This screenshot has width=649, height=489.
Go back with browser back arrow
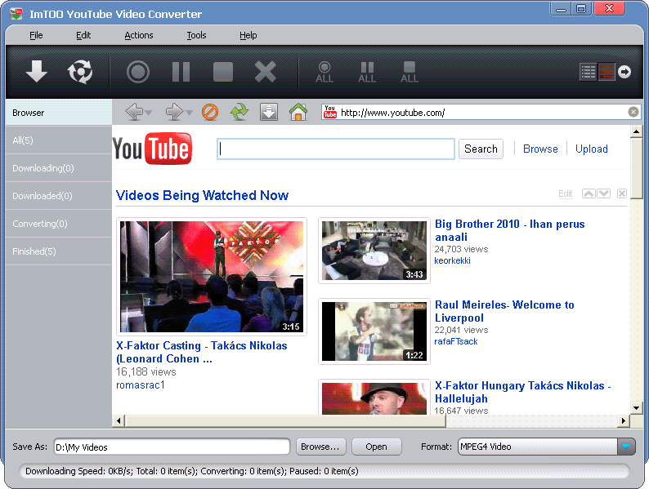point(134,112)
